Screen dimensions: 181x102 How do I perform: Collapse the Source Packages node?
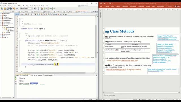[3, 27]
